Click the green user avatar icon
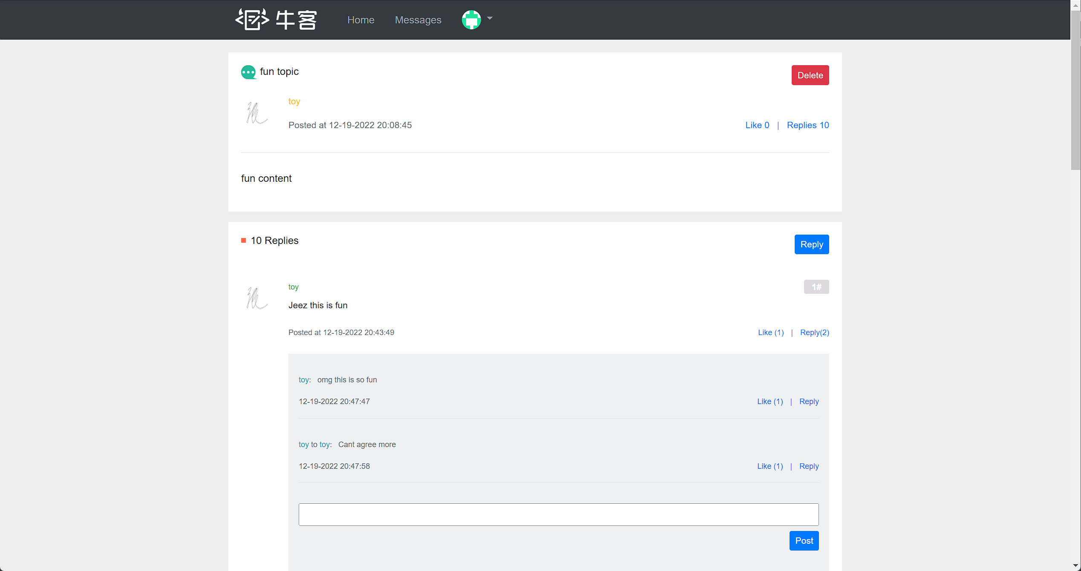This screenshot has height=571, width=1081. (471, 20)
